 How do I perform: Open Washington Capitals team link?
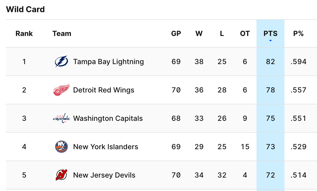pyautogui.click(x=108, y=118)
